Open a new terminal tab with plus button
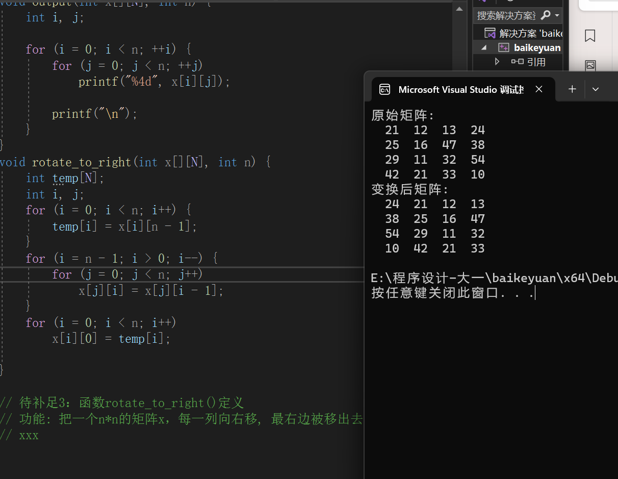The width and height of the screenshot is (618, 479). pyautogui.click(x=572, y=89)
